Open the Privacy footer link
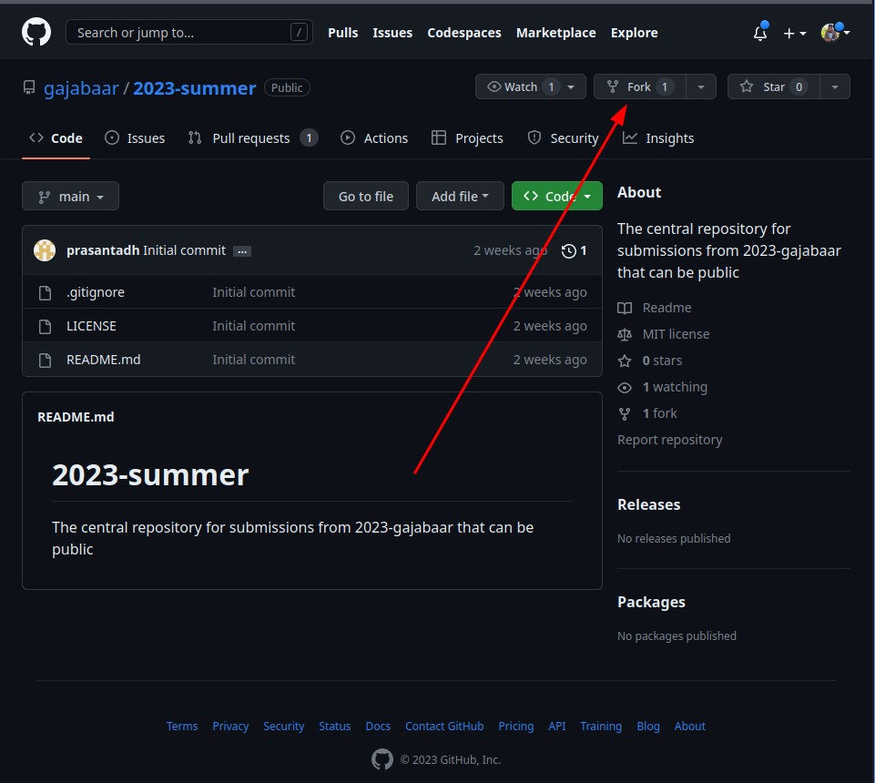The image size is (875, 783). pos(230,726)
